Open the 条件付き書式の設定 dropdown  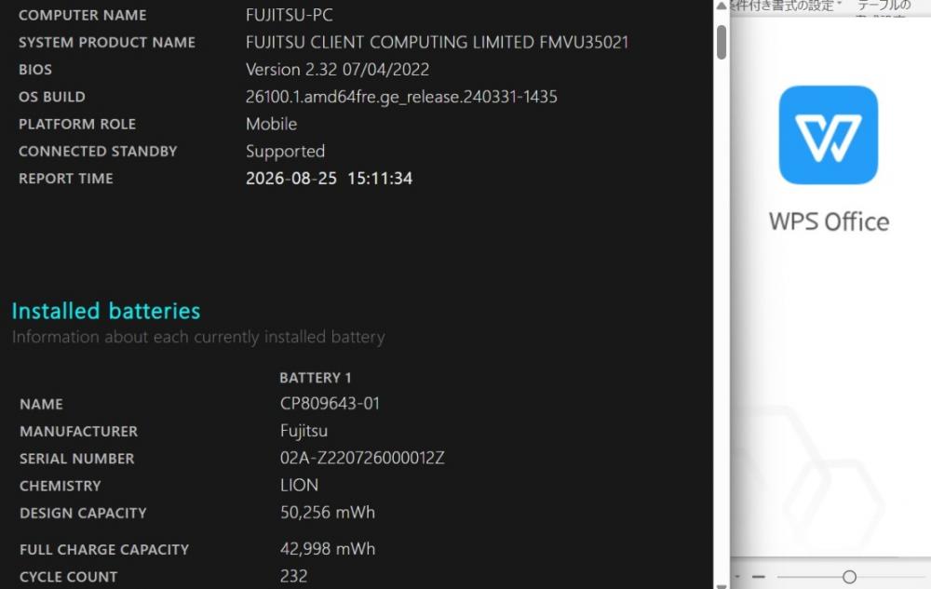pyautogui.click(x=785, y=6)
